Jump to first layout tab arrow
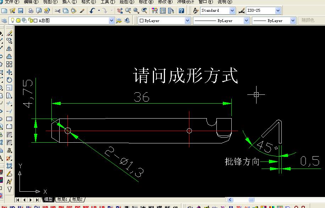The width and height of the screenshot is (325, 208). pyautogui.click(x=18, y=200)
